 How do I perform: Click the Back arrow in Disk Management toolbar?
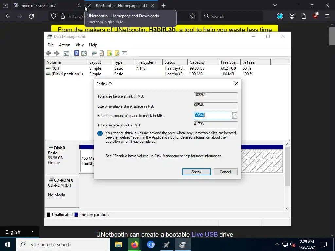tap(49, 53)
